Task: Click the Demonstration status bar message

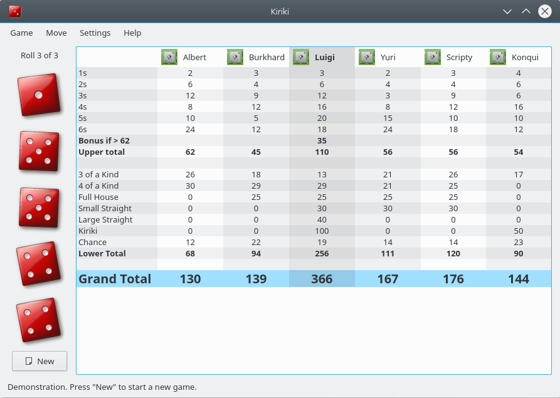Action: click(x=102, y=387)
